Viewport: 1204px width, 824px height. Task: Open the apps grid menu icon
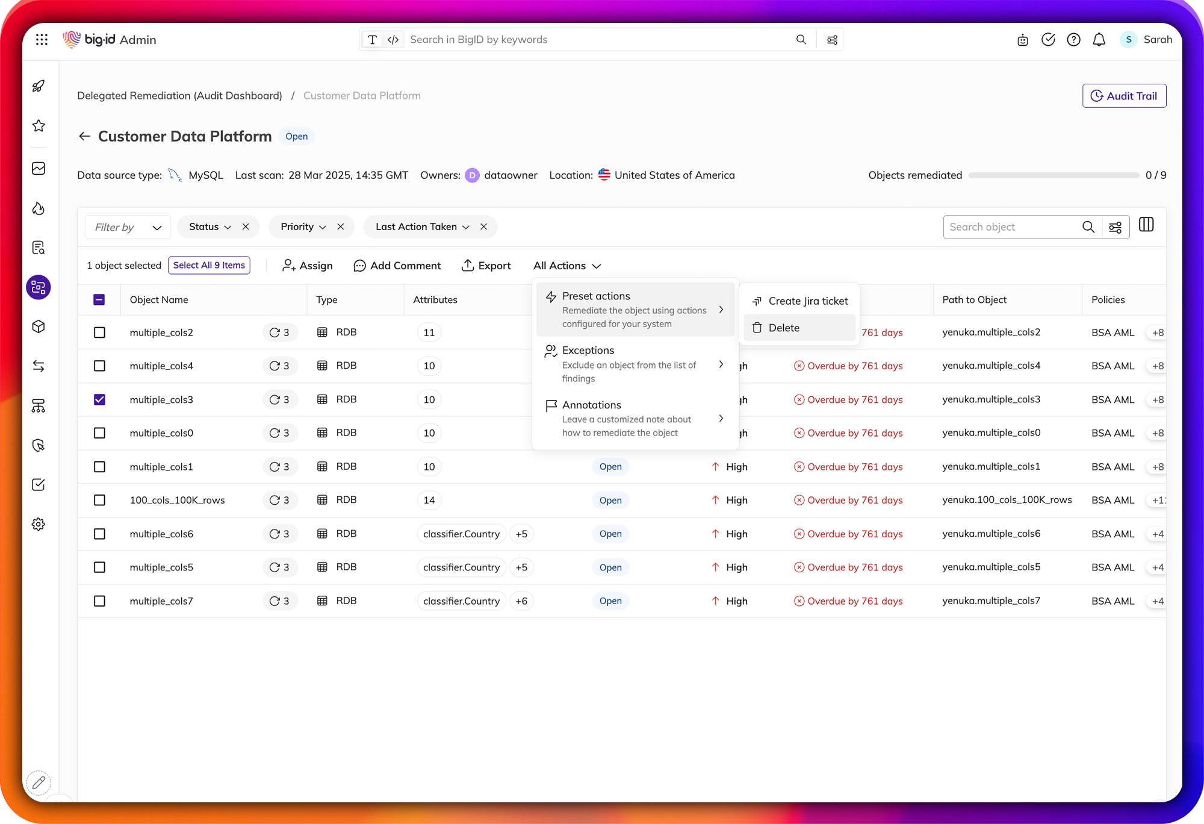click(42, 40)
